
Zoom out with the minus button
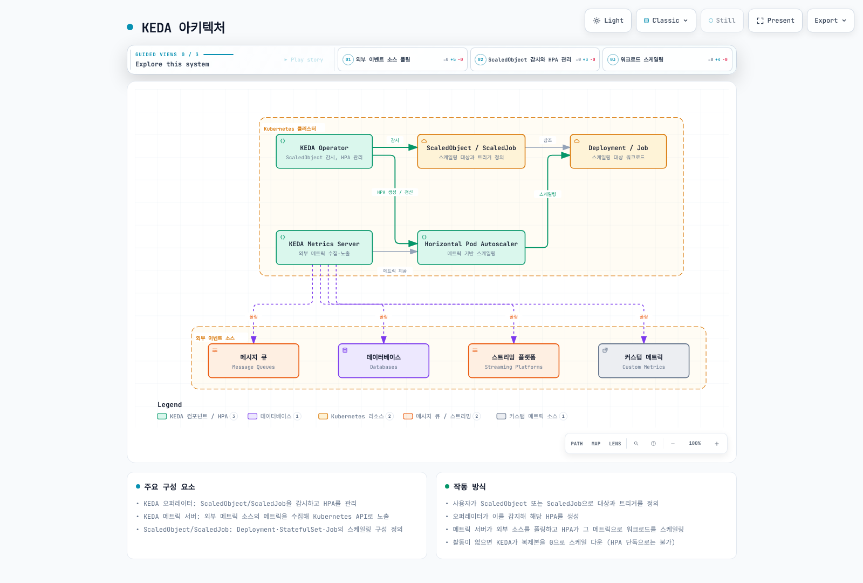(x=673, y=444)
